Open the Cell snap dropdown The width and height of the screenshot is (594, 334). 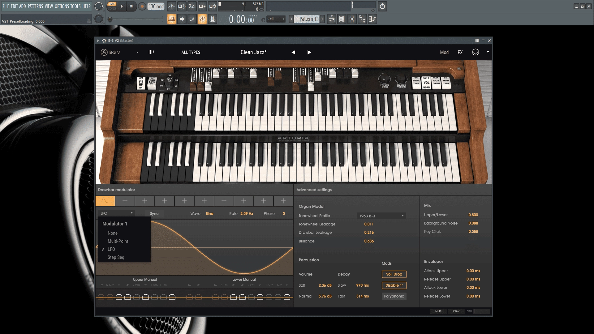(x=275, y=19)
